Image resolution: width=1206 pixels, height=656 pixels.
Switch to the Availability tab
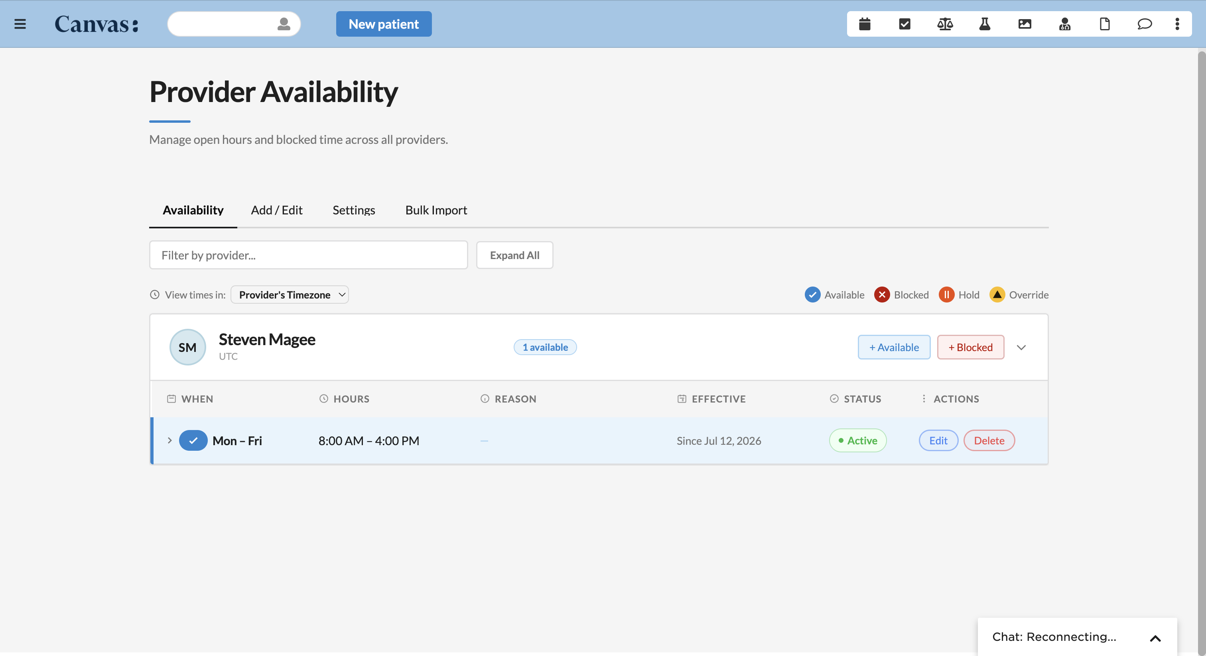(x=193, y=210)
